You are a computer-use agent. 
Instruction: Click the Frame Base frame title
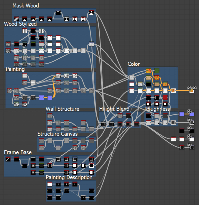18,152
